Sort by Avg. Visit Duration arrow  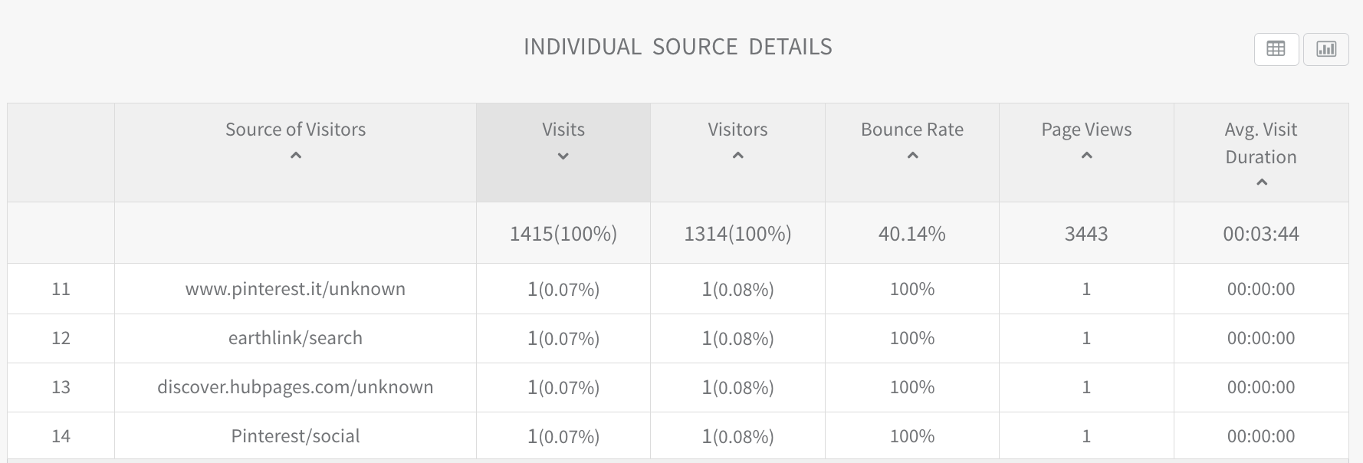[x=1261, y=182]
